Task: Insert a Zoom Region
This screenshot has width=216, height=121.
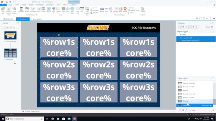Action: (14, 10)
